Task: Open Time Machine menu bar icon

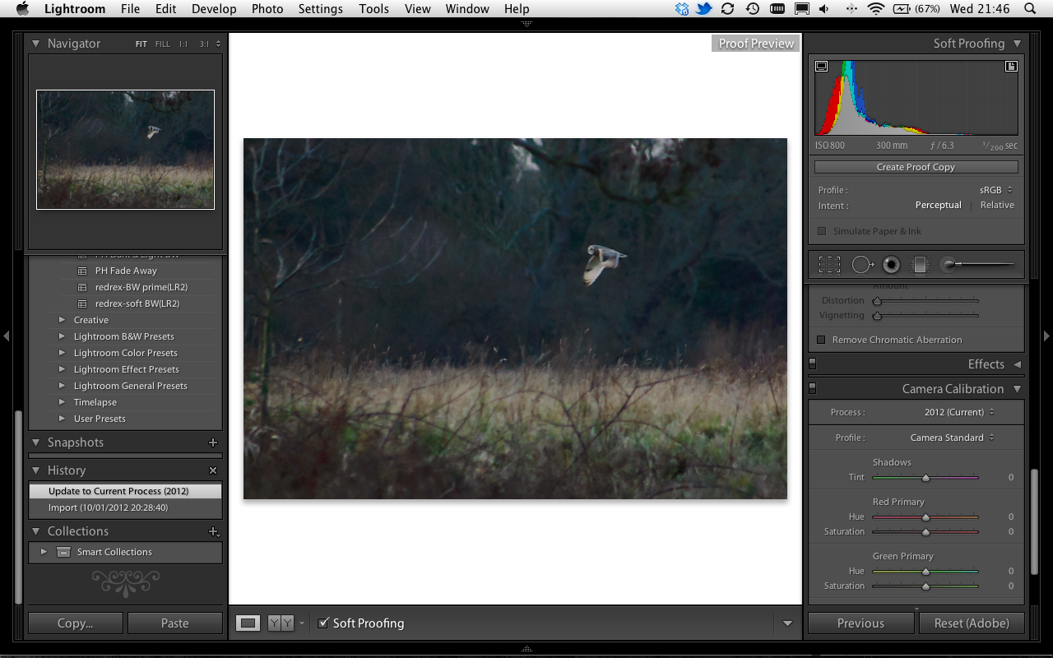Action: point(752,9)
